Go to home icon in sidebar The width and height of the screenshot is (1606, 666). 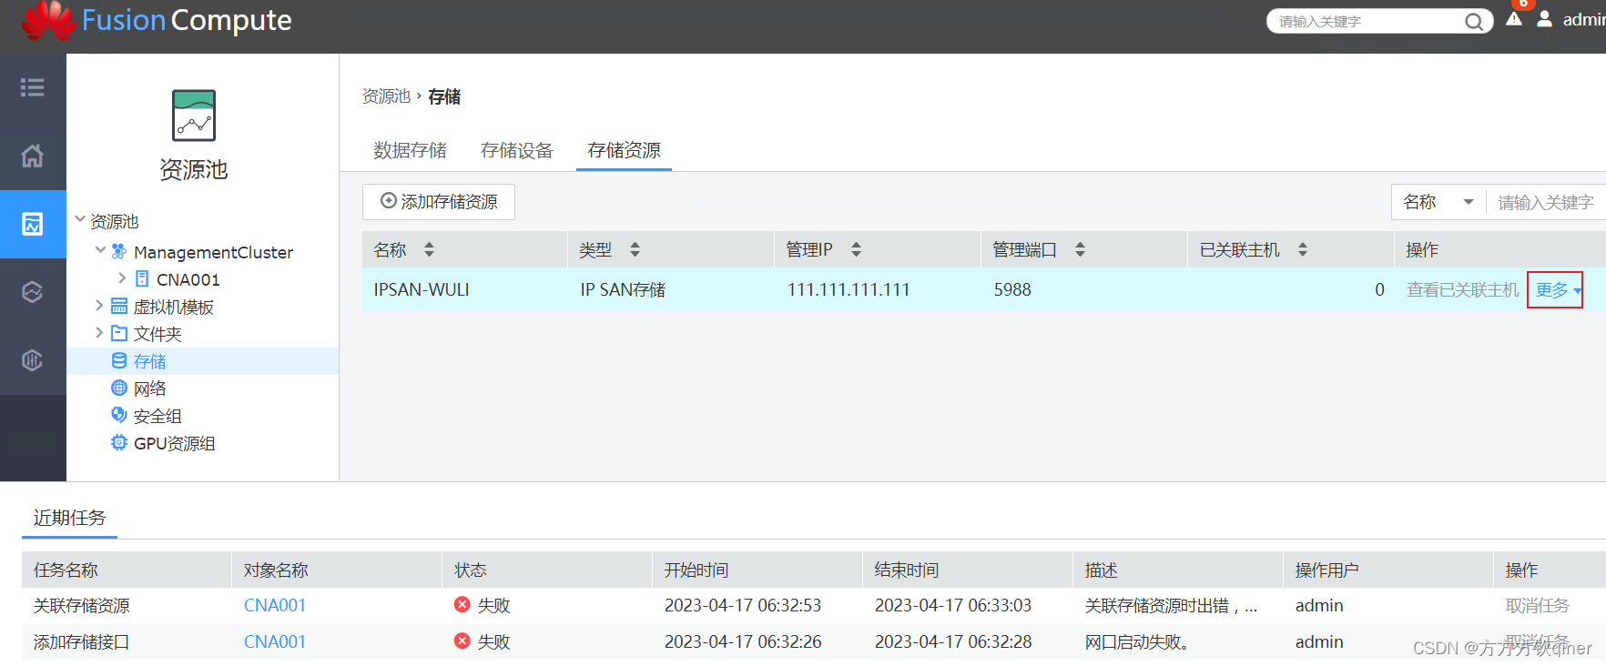[33, 156]
